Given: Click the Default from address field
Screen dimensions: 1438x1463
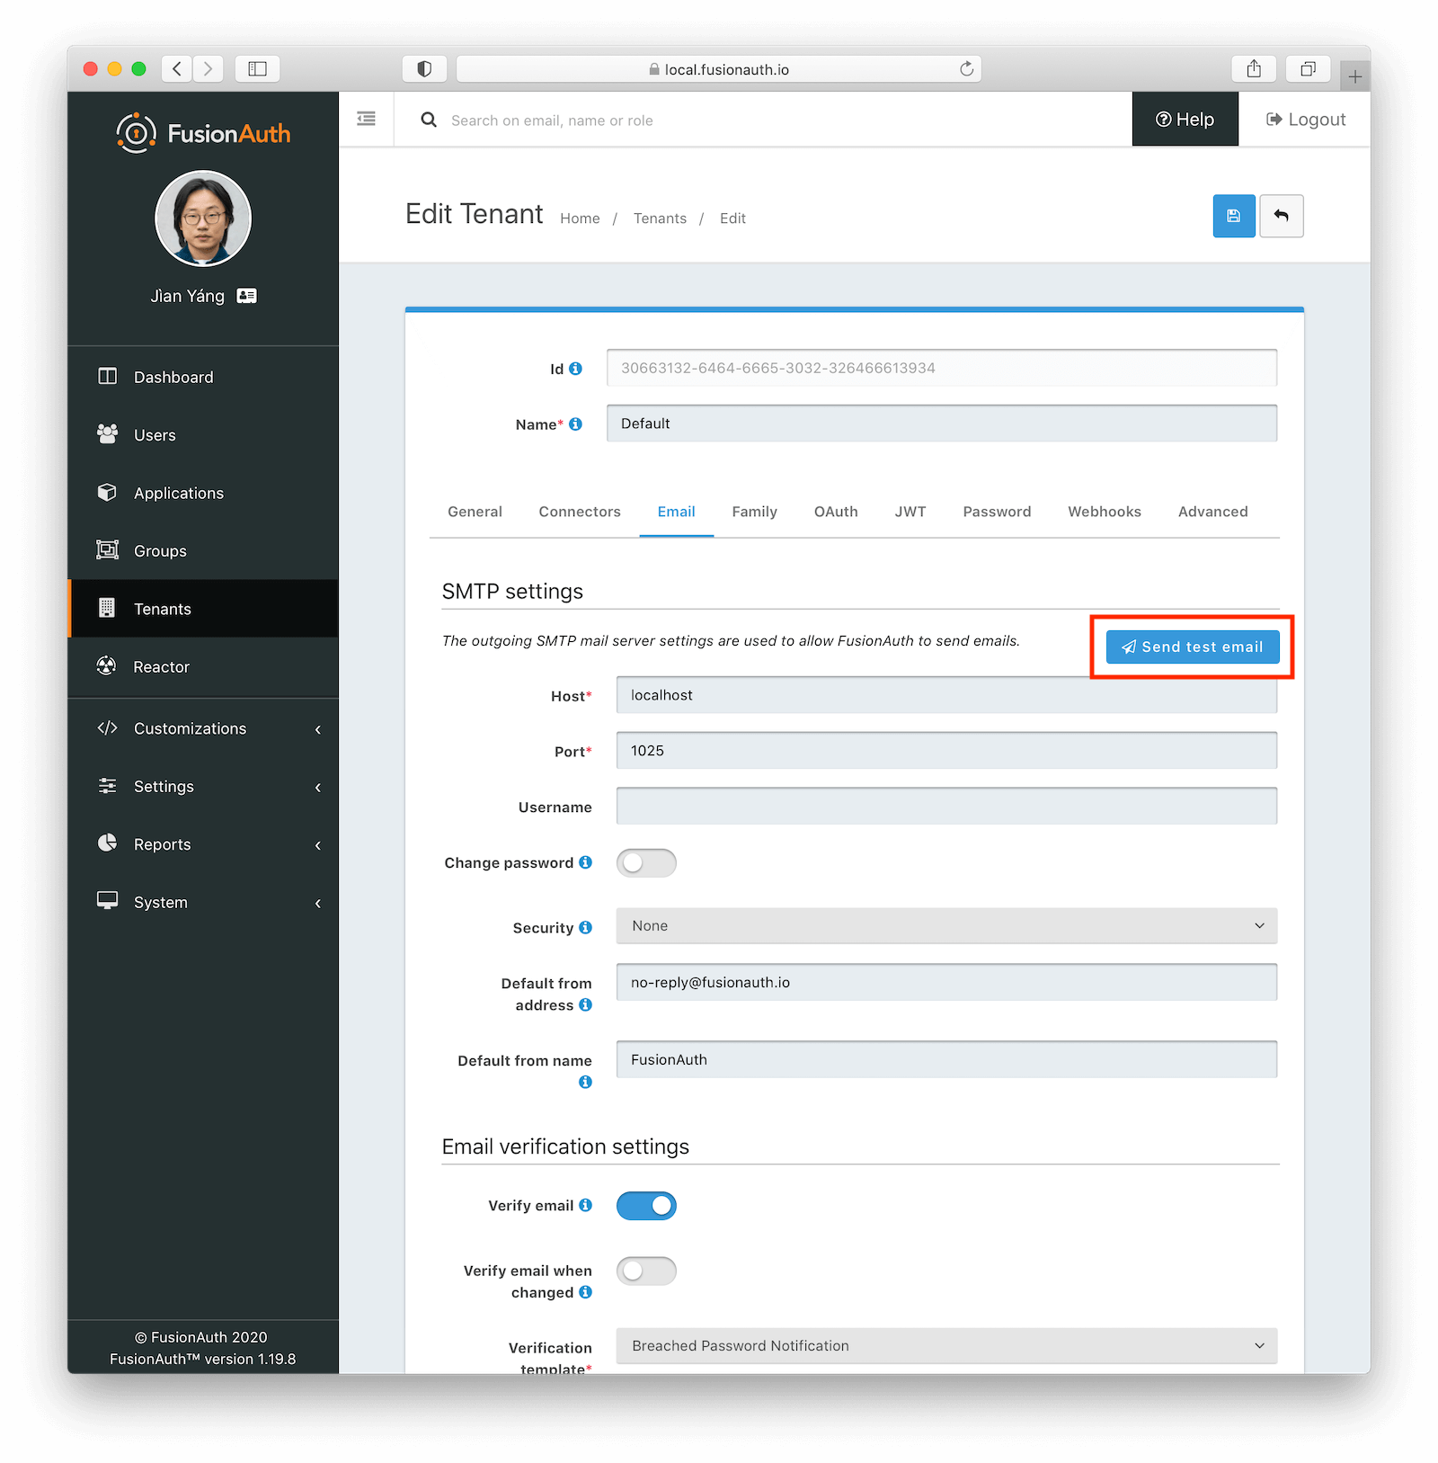Looking at the screenshot, I should (946, 982).
